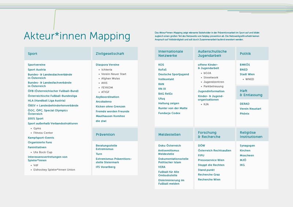Click the 'Streetwork' bullet item

[x=211, y=78]
